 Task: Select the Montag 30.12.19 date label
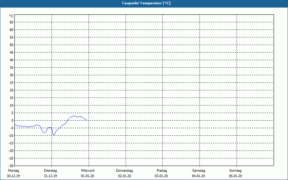pyautogui.click(x=13, y=173)
